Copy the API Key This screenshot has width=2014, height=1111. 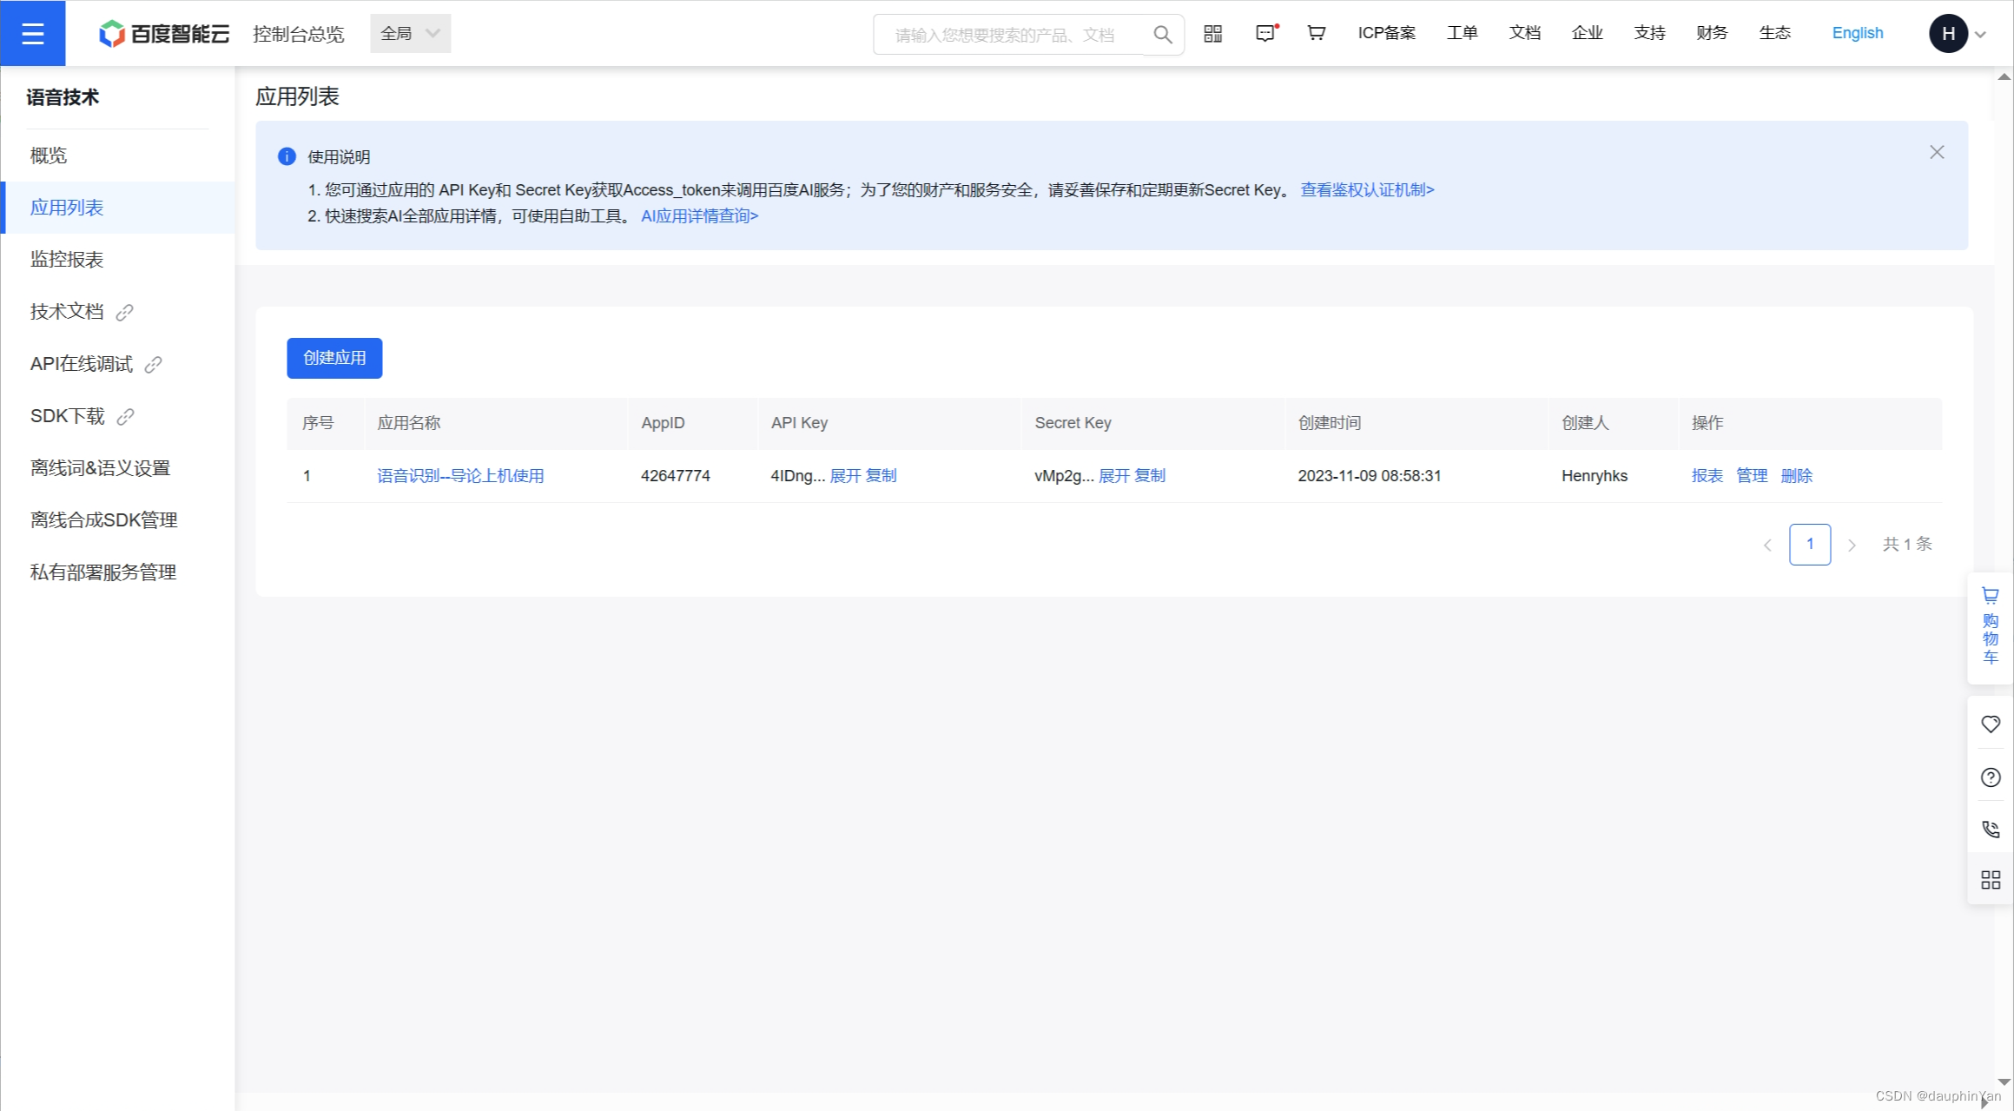click(882, 475)
